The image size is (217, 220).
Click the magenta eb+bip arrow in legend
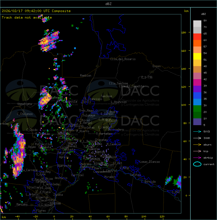(x=197, y=158)
